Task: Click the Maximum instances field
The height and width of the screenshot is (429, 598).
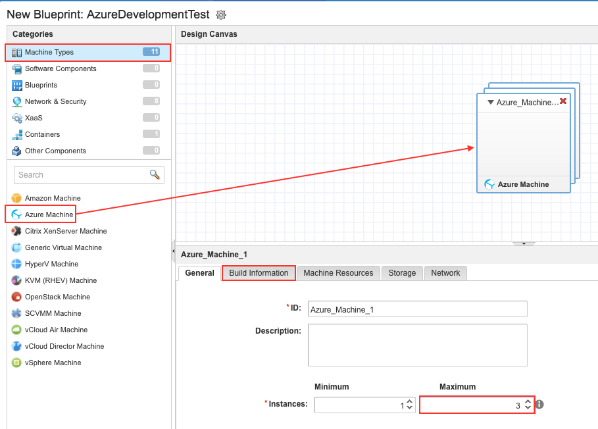Action: click(477, 405)
